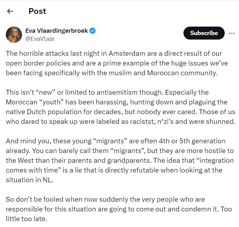
Task: Click the blue verified badge
Action: [93, 31]
